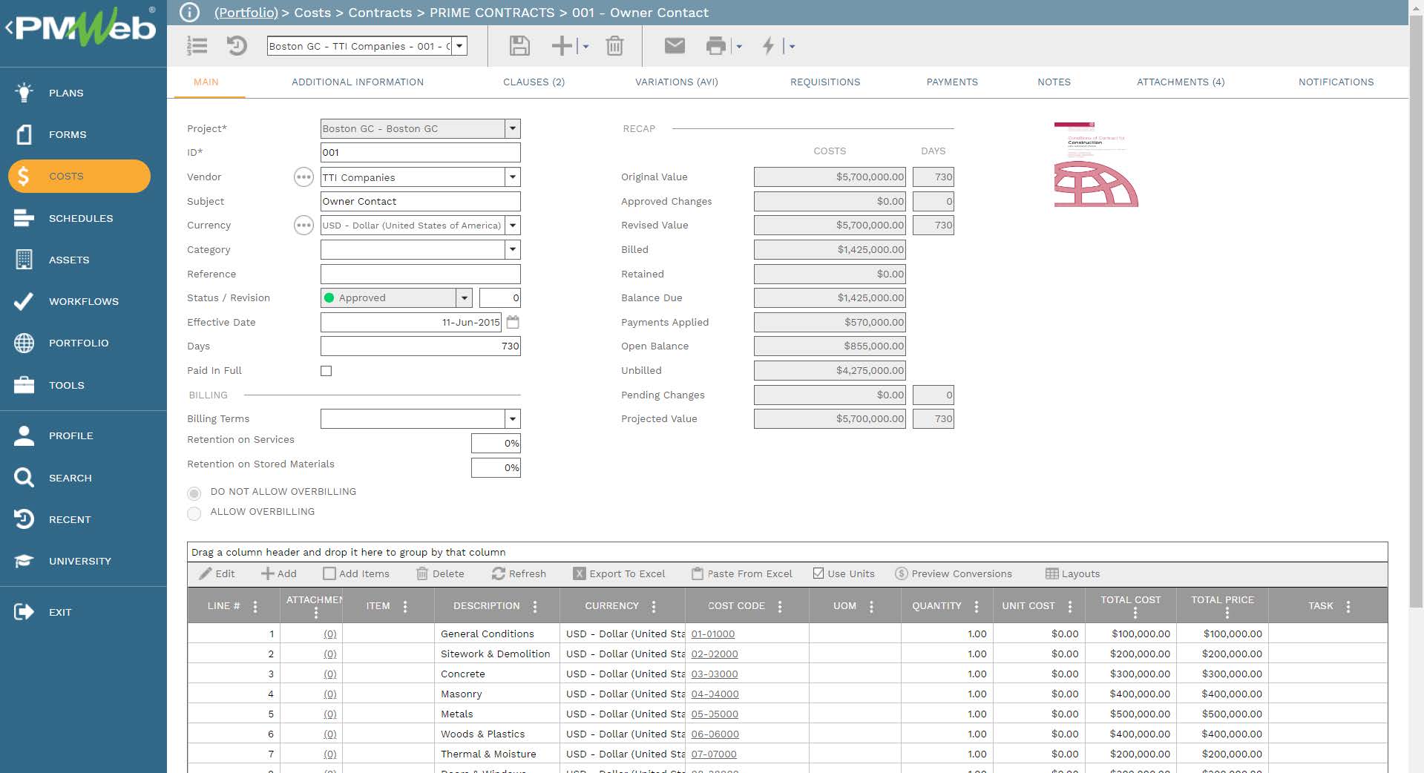Open the Attachments (4) tab
This screenshot has height=773, width=1424.
point(1180,82)
